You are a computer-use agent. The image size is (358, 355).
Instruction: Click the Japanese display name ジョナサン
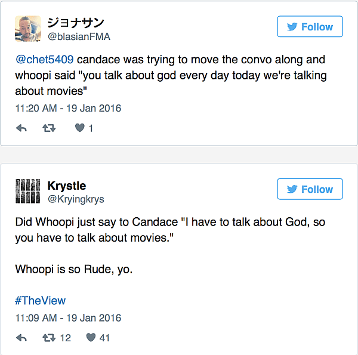[76, 23]
